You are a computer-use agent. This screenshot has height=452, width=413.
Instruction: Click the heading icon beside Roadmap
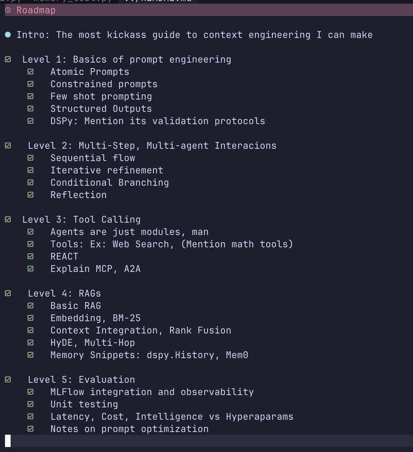pyautogui.click(x=8, y=10)
